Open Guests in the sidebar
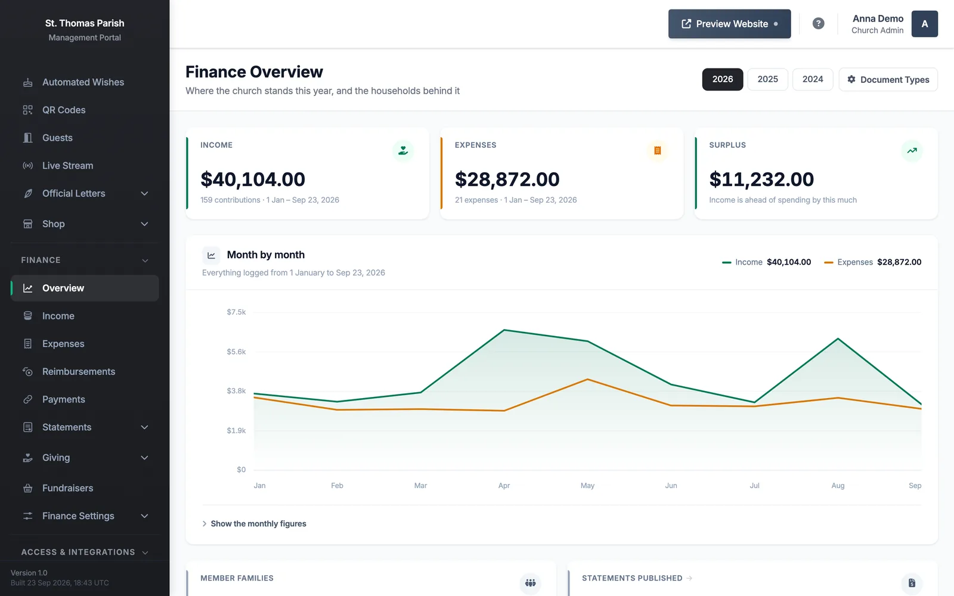The height and width of the screenshot is (596, 954). (x=85, y=138)
